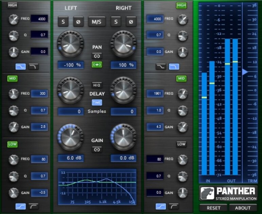Click right HIGH band GAIN knob

[183, 52]
